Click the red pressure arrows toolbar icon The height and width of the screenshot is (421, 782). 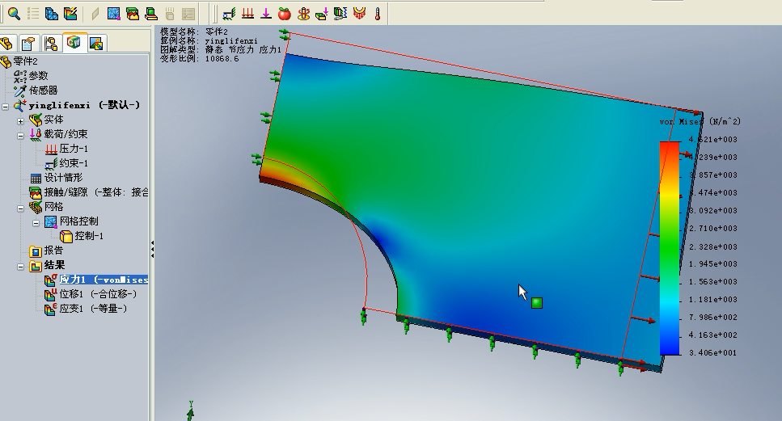(248, 13)
